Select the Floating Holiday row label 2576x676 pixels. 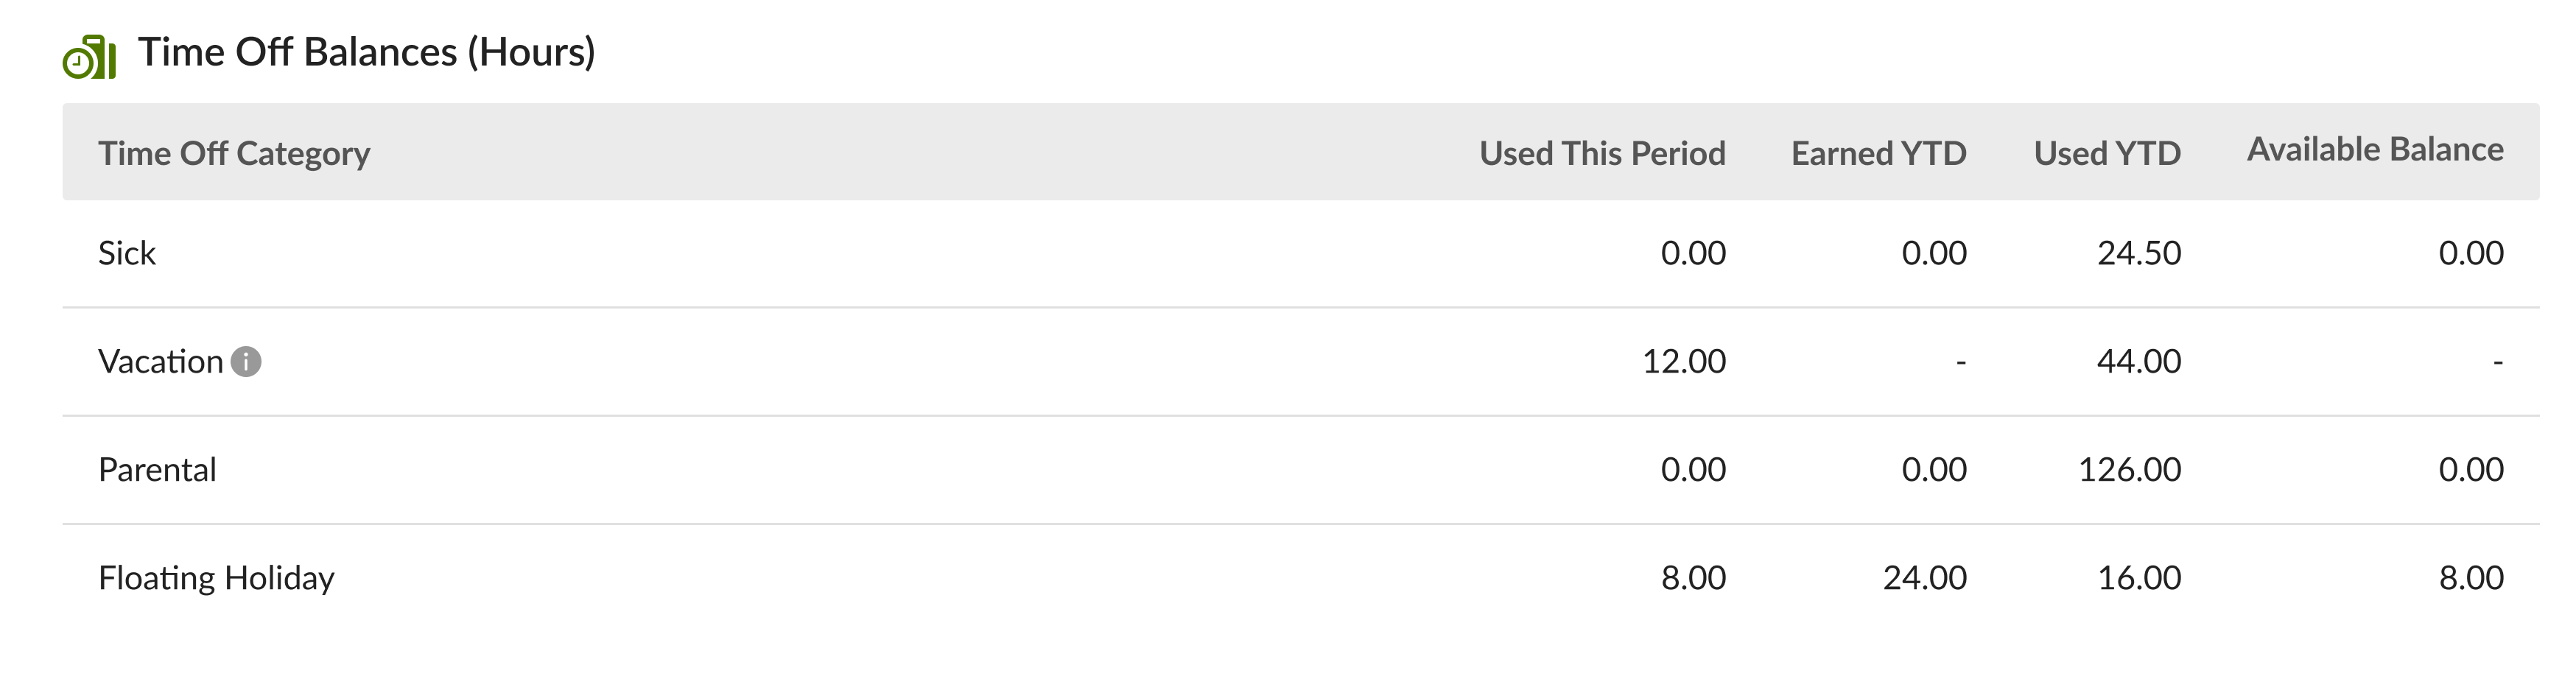click(216, 578)
